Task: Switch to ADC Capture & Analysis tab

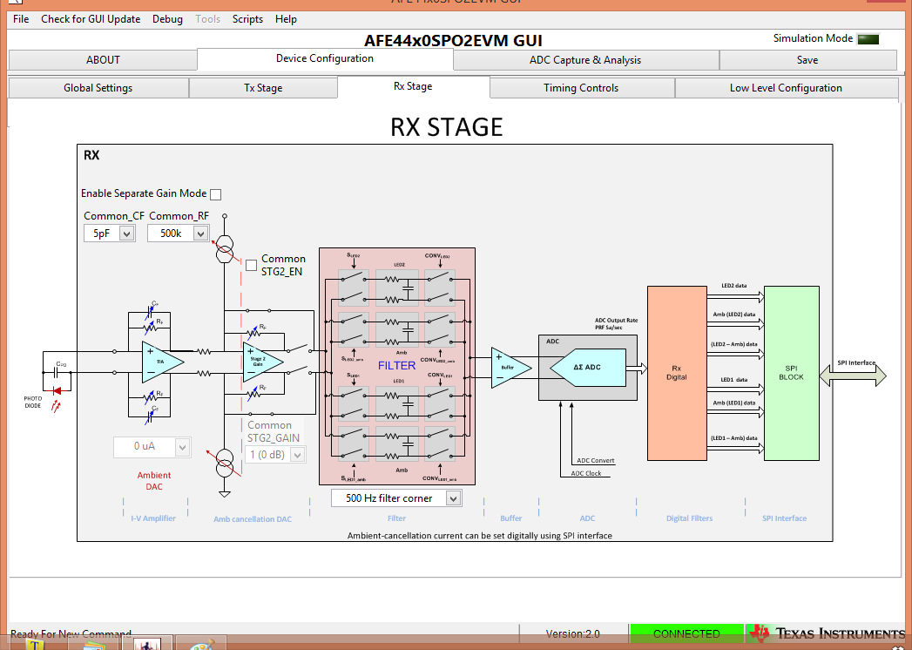Action: (585, 60)
